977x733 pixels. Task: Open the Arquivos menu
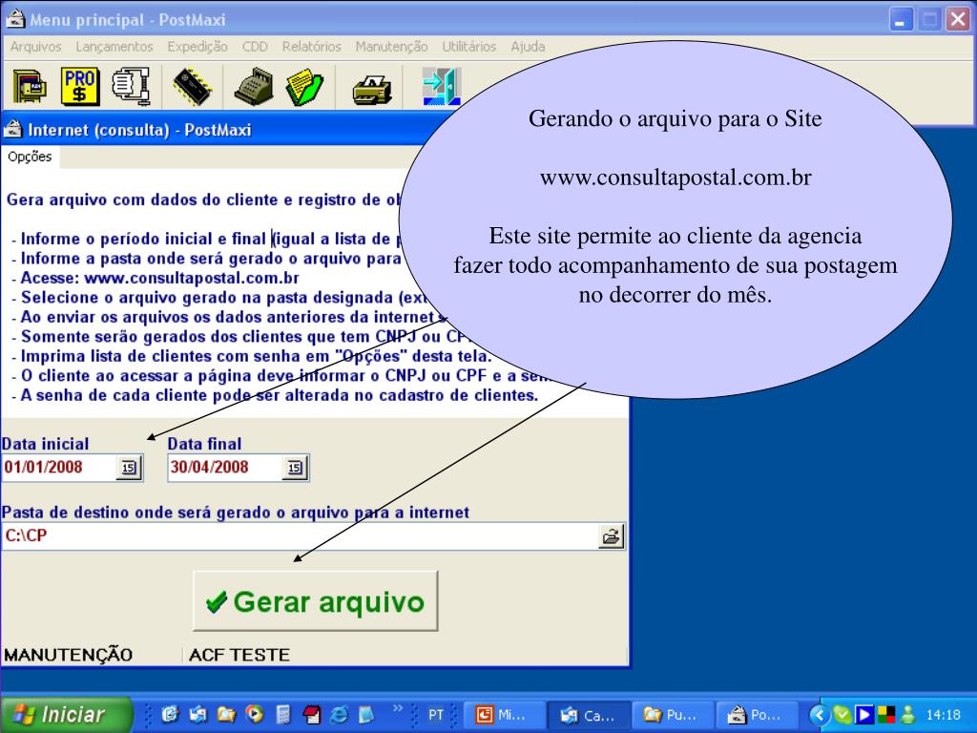35,47
